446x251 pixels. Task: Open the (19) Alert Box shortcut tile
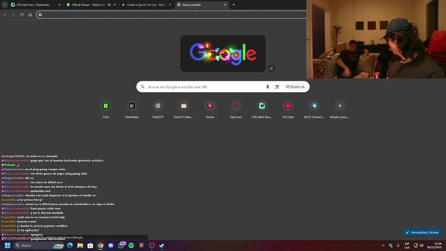coord(262,110)
